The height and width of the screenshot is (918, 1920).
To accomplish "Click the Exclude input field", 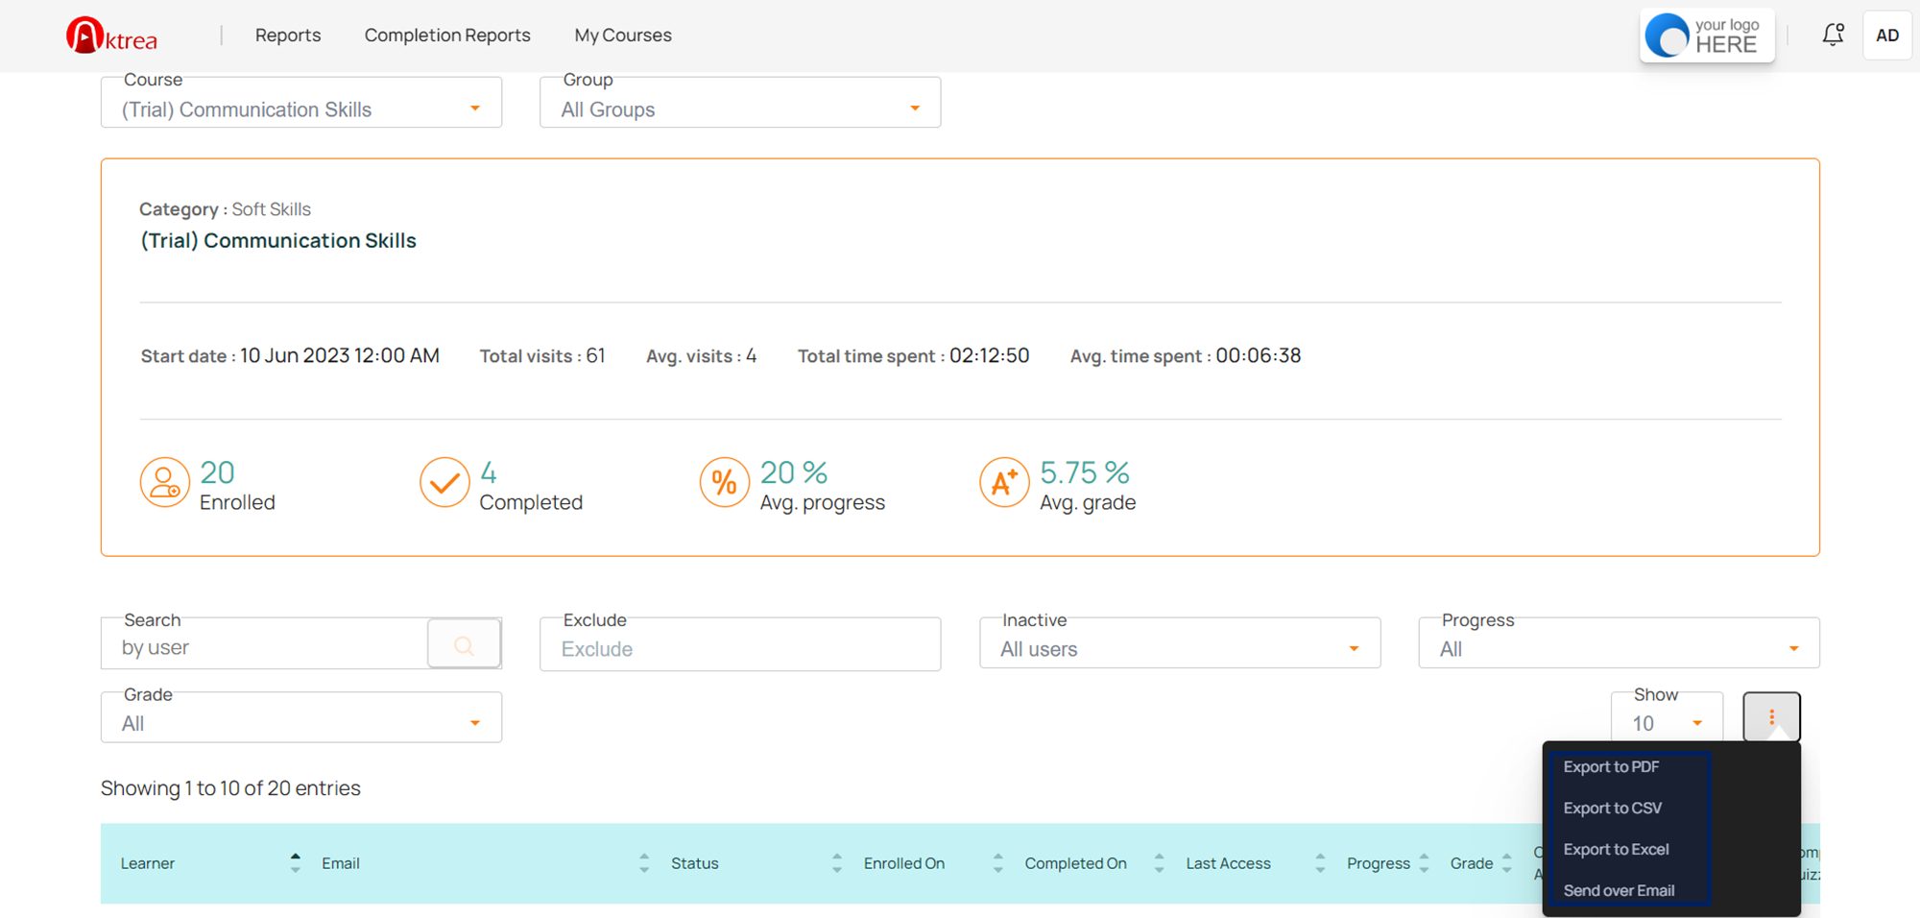I will tap(740, 644).
